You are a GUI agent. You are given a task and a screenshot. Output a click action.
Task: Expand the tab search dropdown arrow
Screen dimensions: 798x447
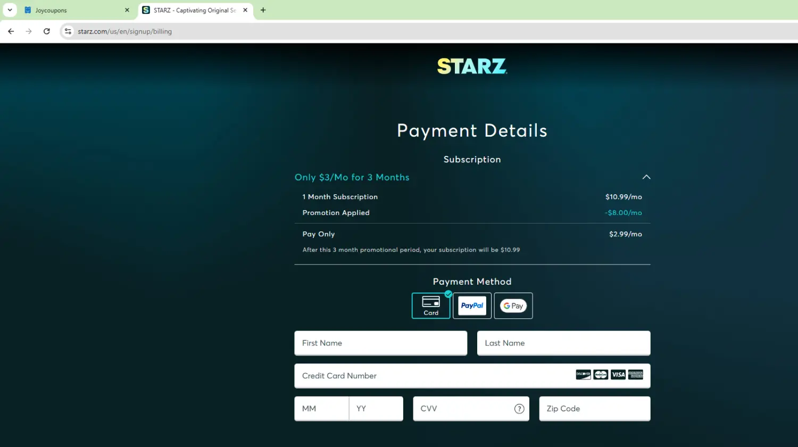pos(10,10)
